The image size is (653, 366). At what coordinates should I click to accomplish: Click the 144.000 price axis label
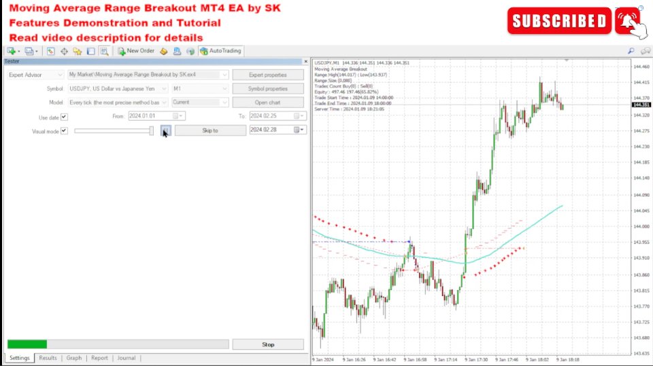tap(641, 227)
